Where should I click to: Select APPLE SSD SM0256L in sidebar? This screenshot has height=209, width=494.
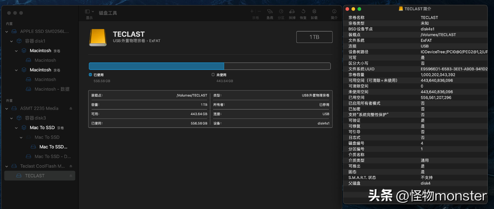point(45,31)
